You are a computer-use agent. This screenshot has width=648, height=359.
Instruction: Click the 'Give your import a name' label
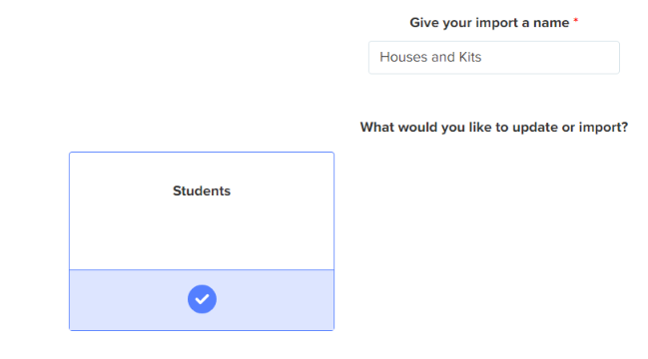[x=489, y=23]
